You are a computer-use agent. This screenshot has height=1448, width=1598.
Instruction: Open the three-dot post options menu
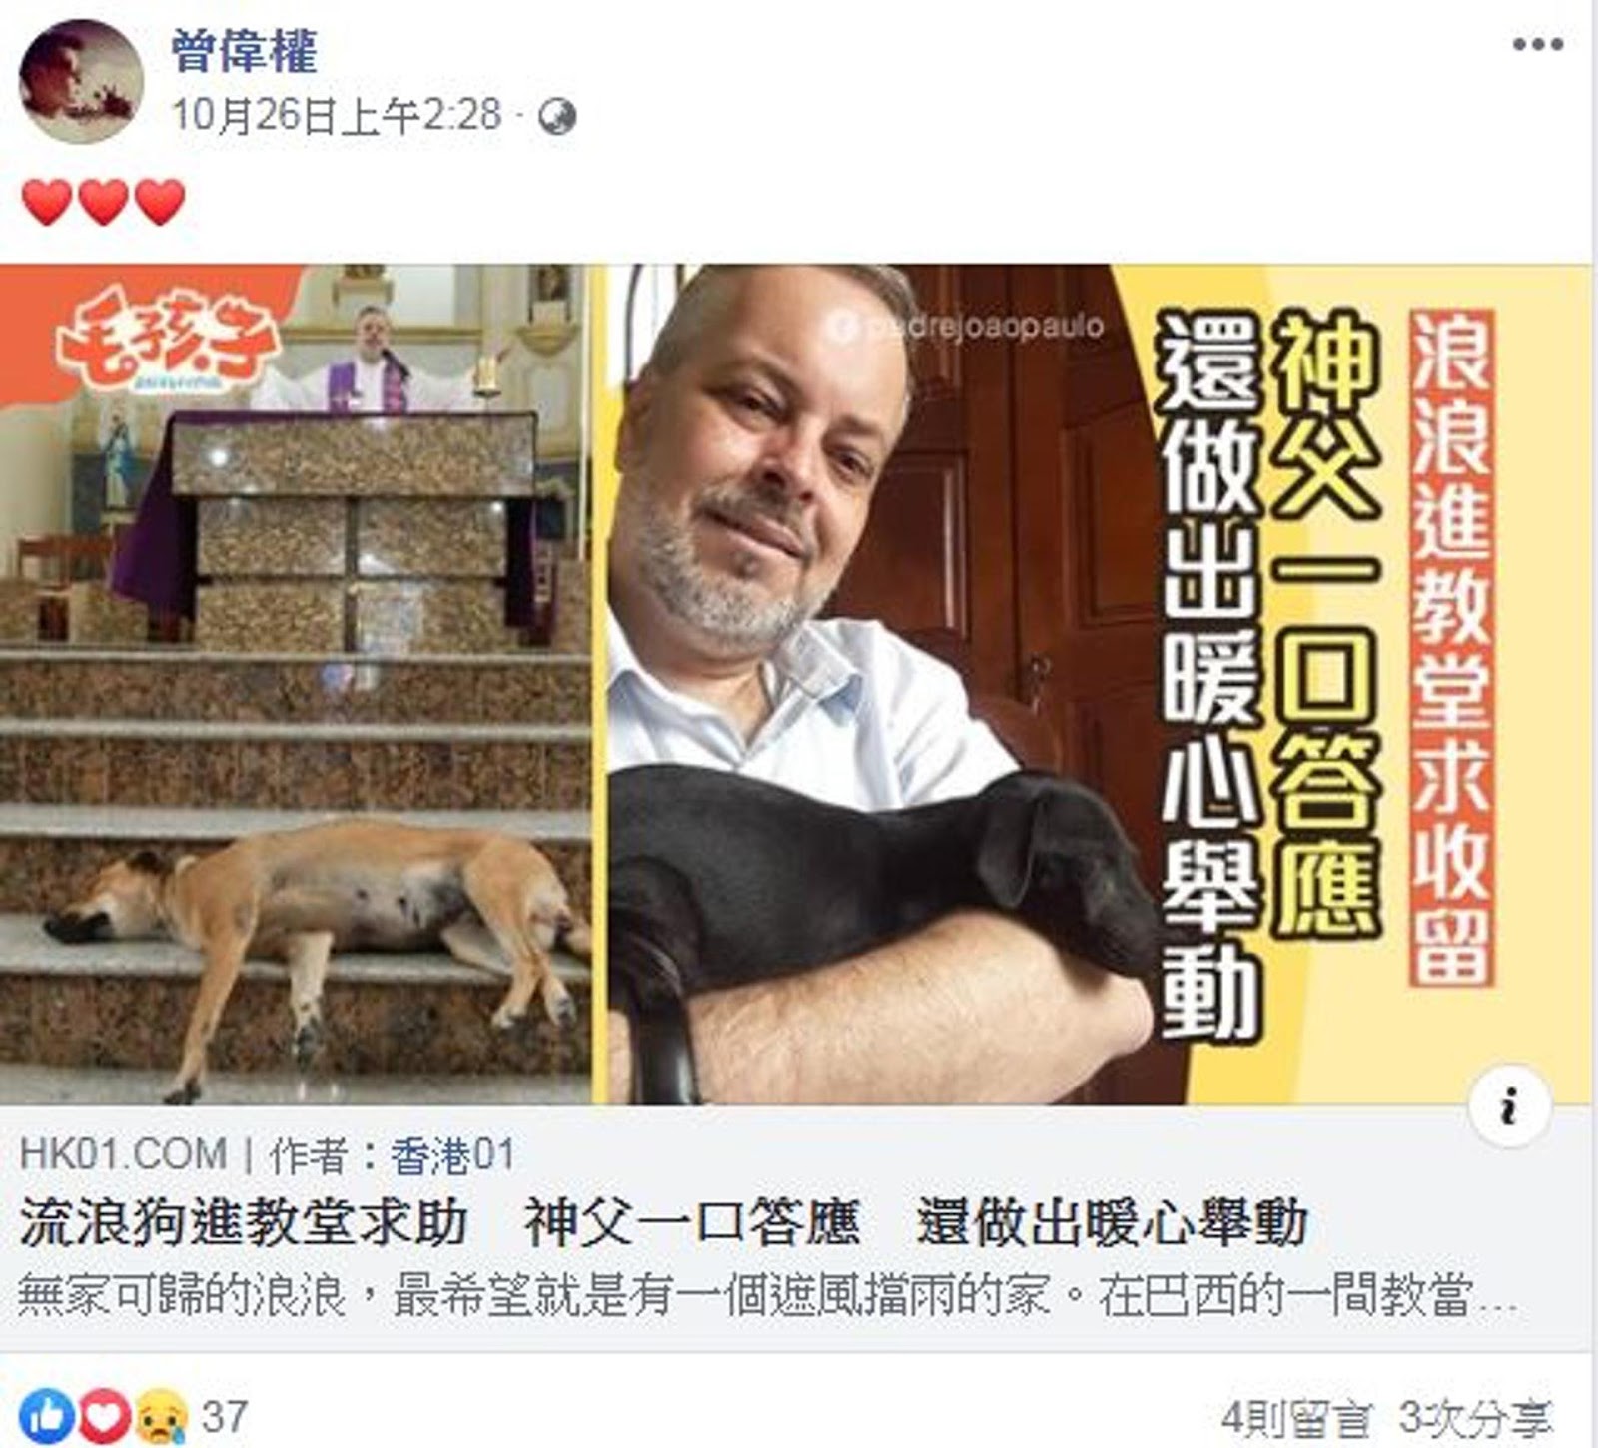[x=1537, y=44]
